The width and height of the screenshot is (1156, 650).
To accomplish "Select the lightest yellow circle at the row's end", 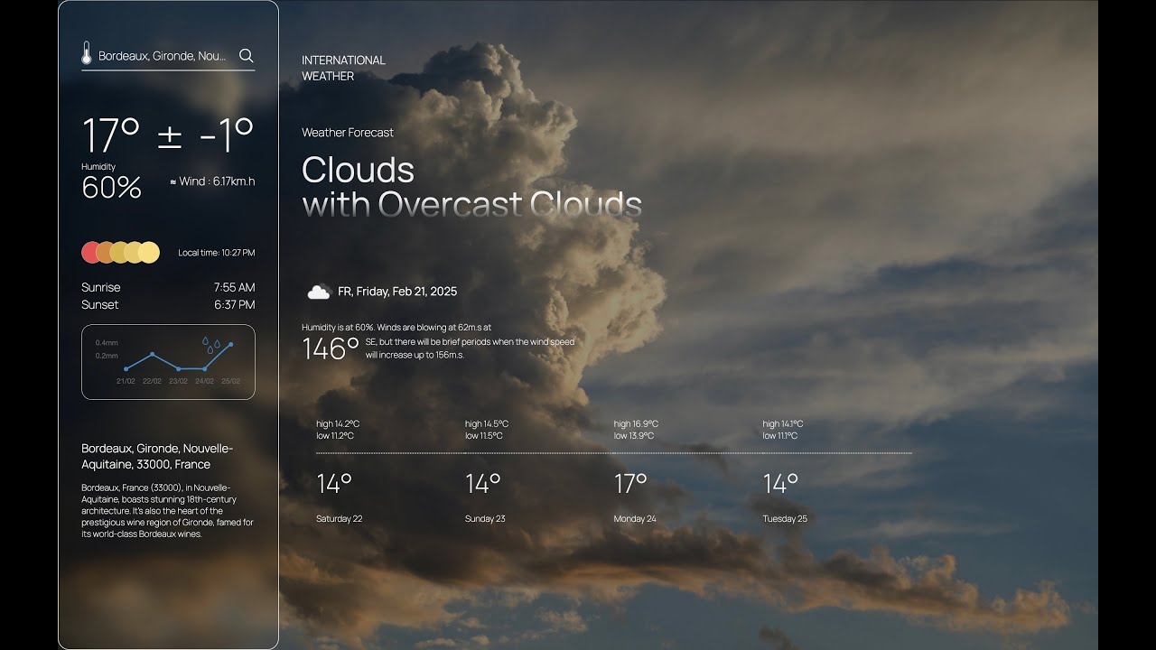I will point(150,253).
